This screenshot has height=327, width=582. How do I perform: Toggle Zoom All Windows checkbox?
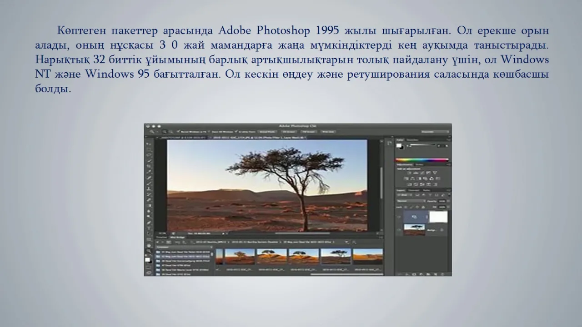click(209, 131)
